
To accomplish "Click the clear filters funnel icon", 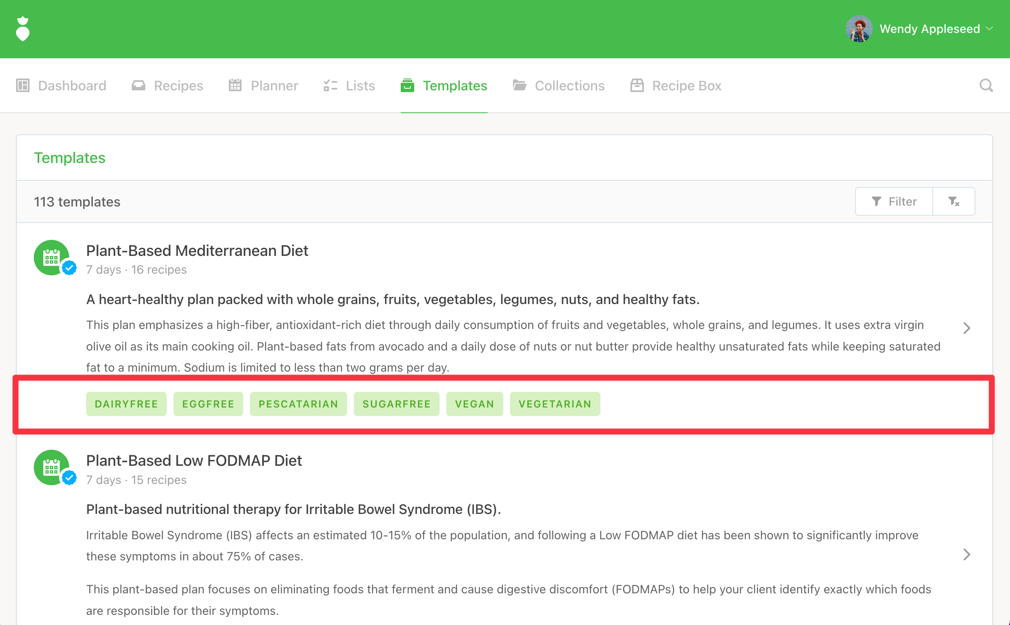I will (x=954, y=201).
